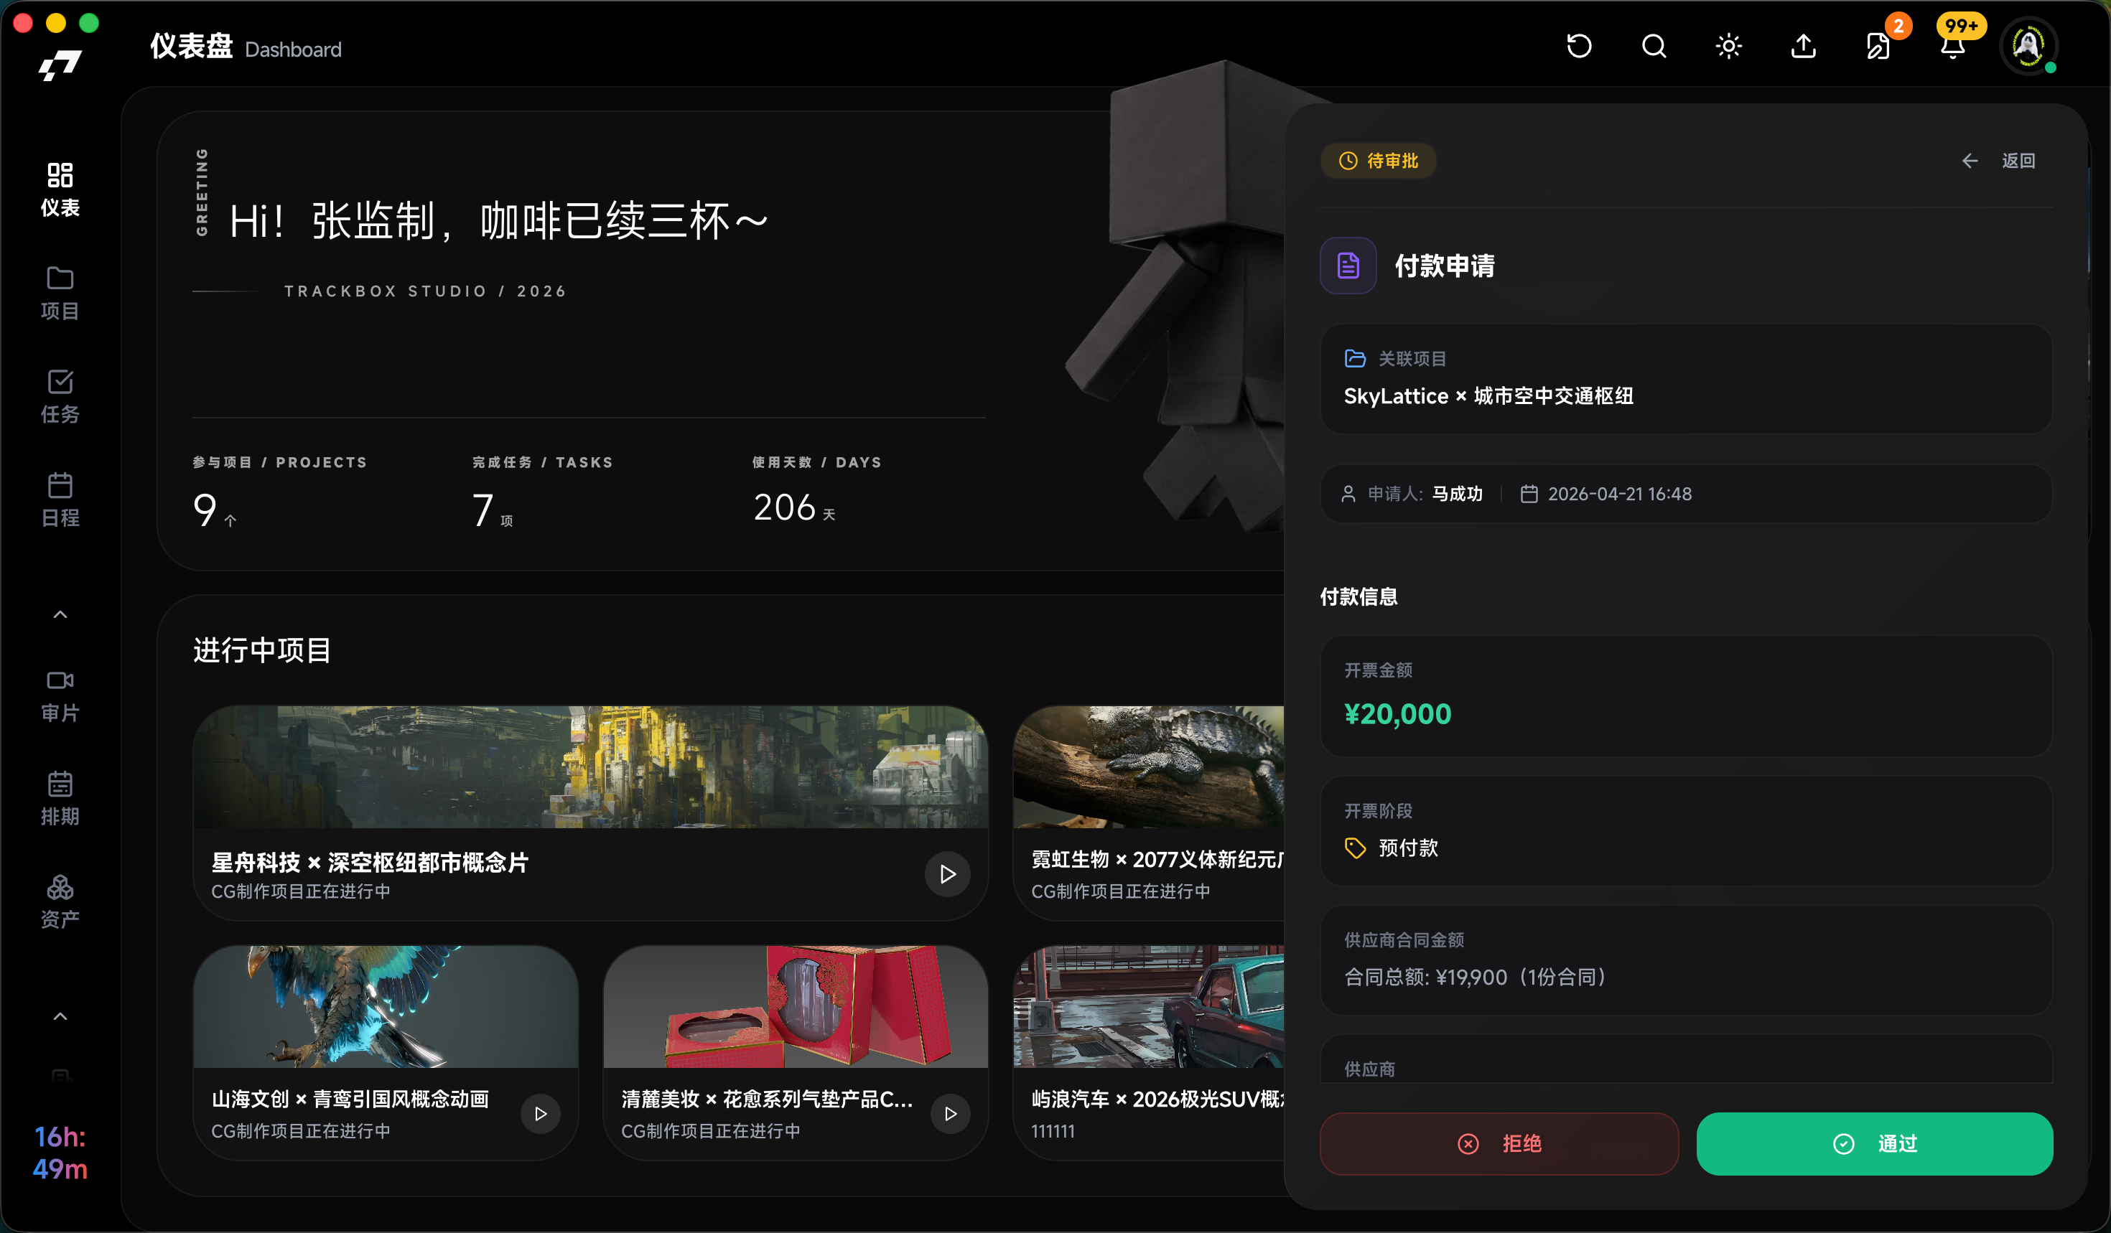Click the 供应商 field label
Screen dimensions: 2111x1233
[x=1370, y=1069]
